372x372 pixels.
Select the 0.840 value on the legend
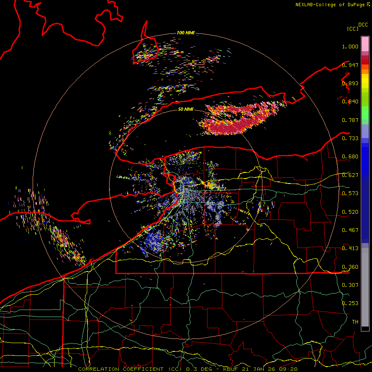tap(350, 102)
